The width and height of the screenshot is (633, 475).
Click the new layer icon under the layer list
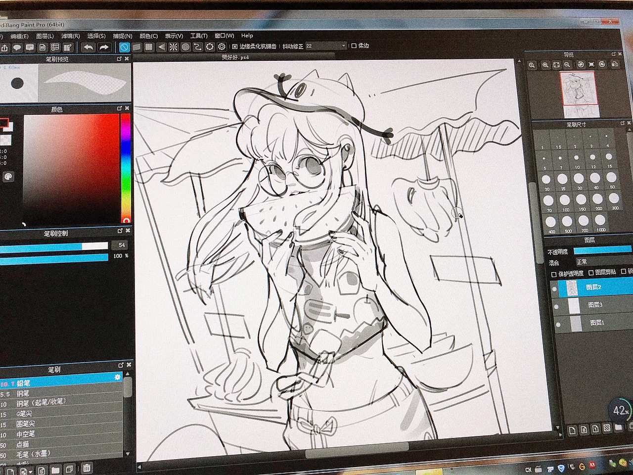tap(572, 430)
